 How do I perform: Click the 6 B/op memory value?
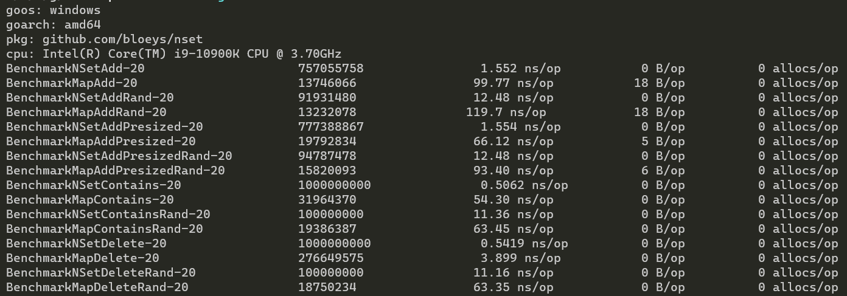663,171
